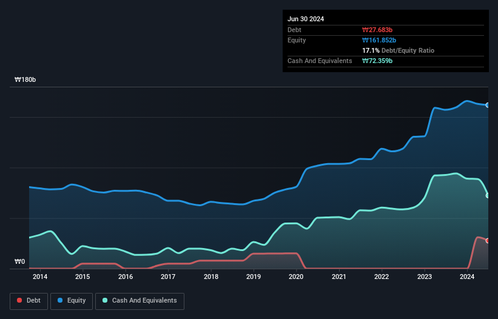
Task: Click the 2014 x-axis label
Action: [x=40, y=277]
